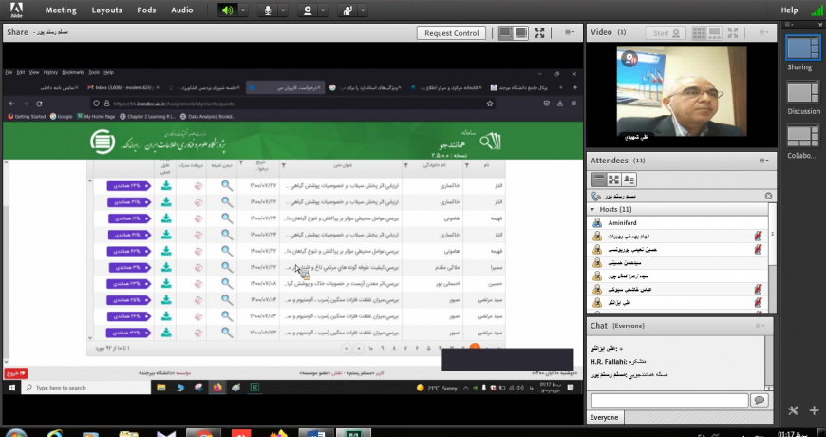Open the Help menu
Screen dimensions: 826x437
click(x=789, y=10)
